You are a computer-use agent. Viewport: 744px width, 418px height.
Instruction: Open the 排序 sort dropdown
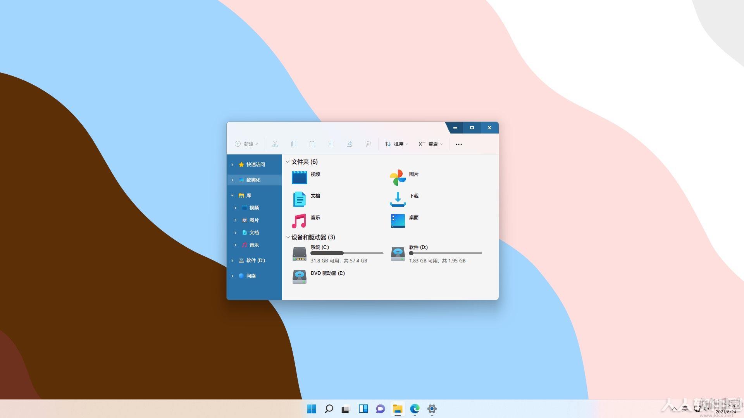pyautogui.click(x=396, y=144)
